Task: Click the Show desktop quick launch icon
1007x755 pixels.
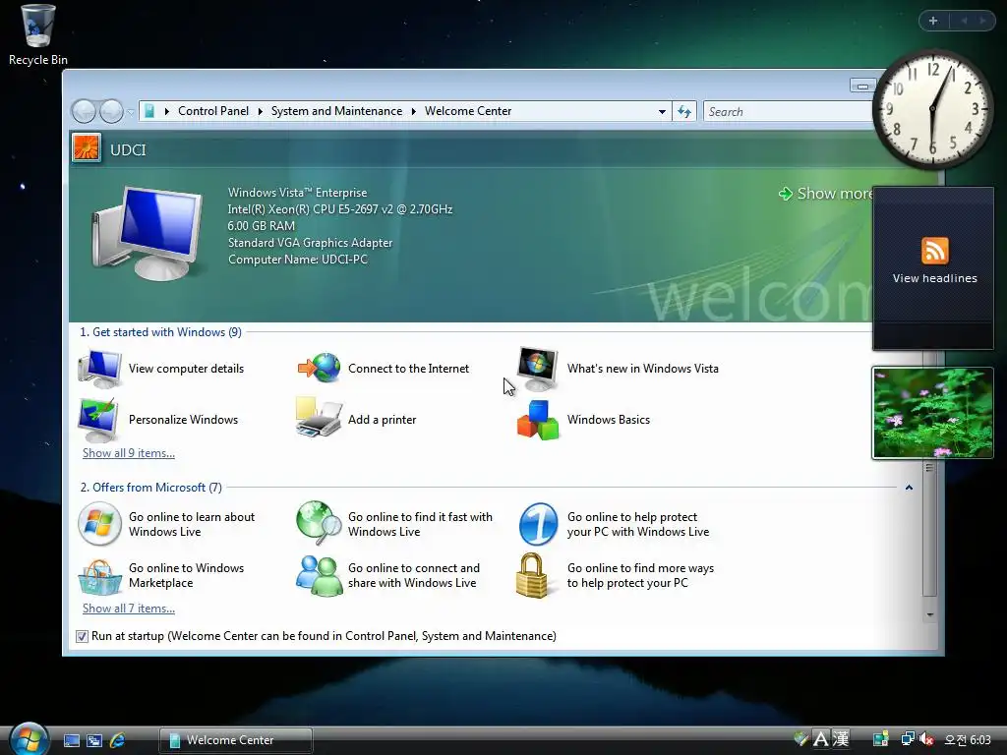Action: [72, 740]
